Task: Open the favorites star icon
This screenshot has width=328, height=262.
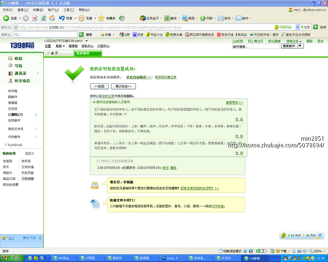Action: (101, 18)
